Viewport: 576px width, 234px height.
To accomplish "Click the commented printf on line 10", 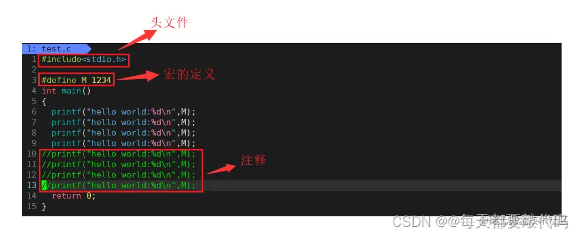I will click(119, 154).
